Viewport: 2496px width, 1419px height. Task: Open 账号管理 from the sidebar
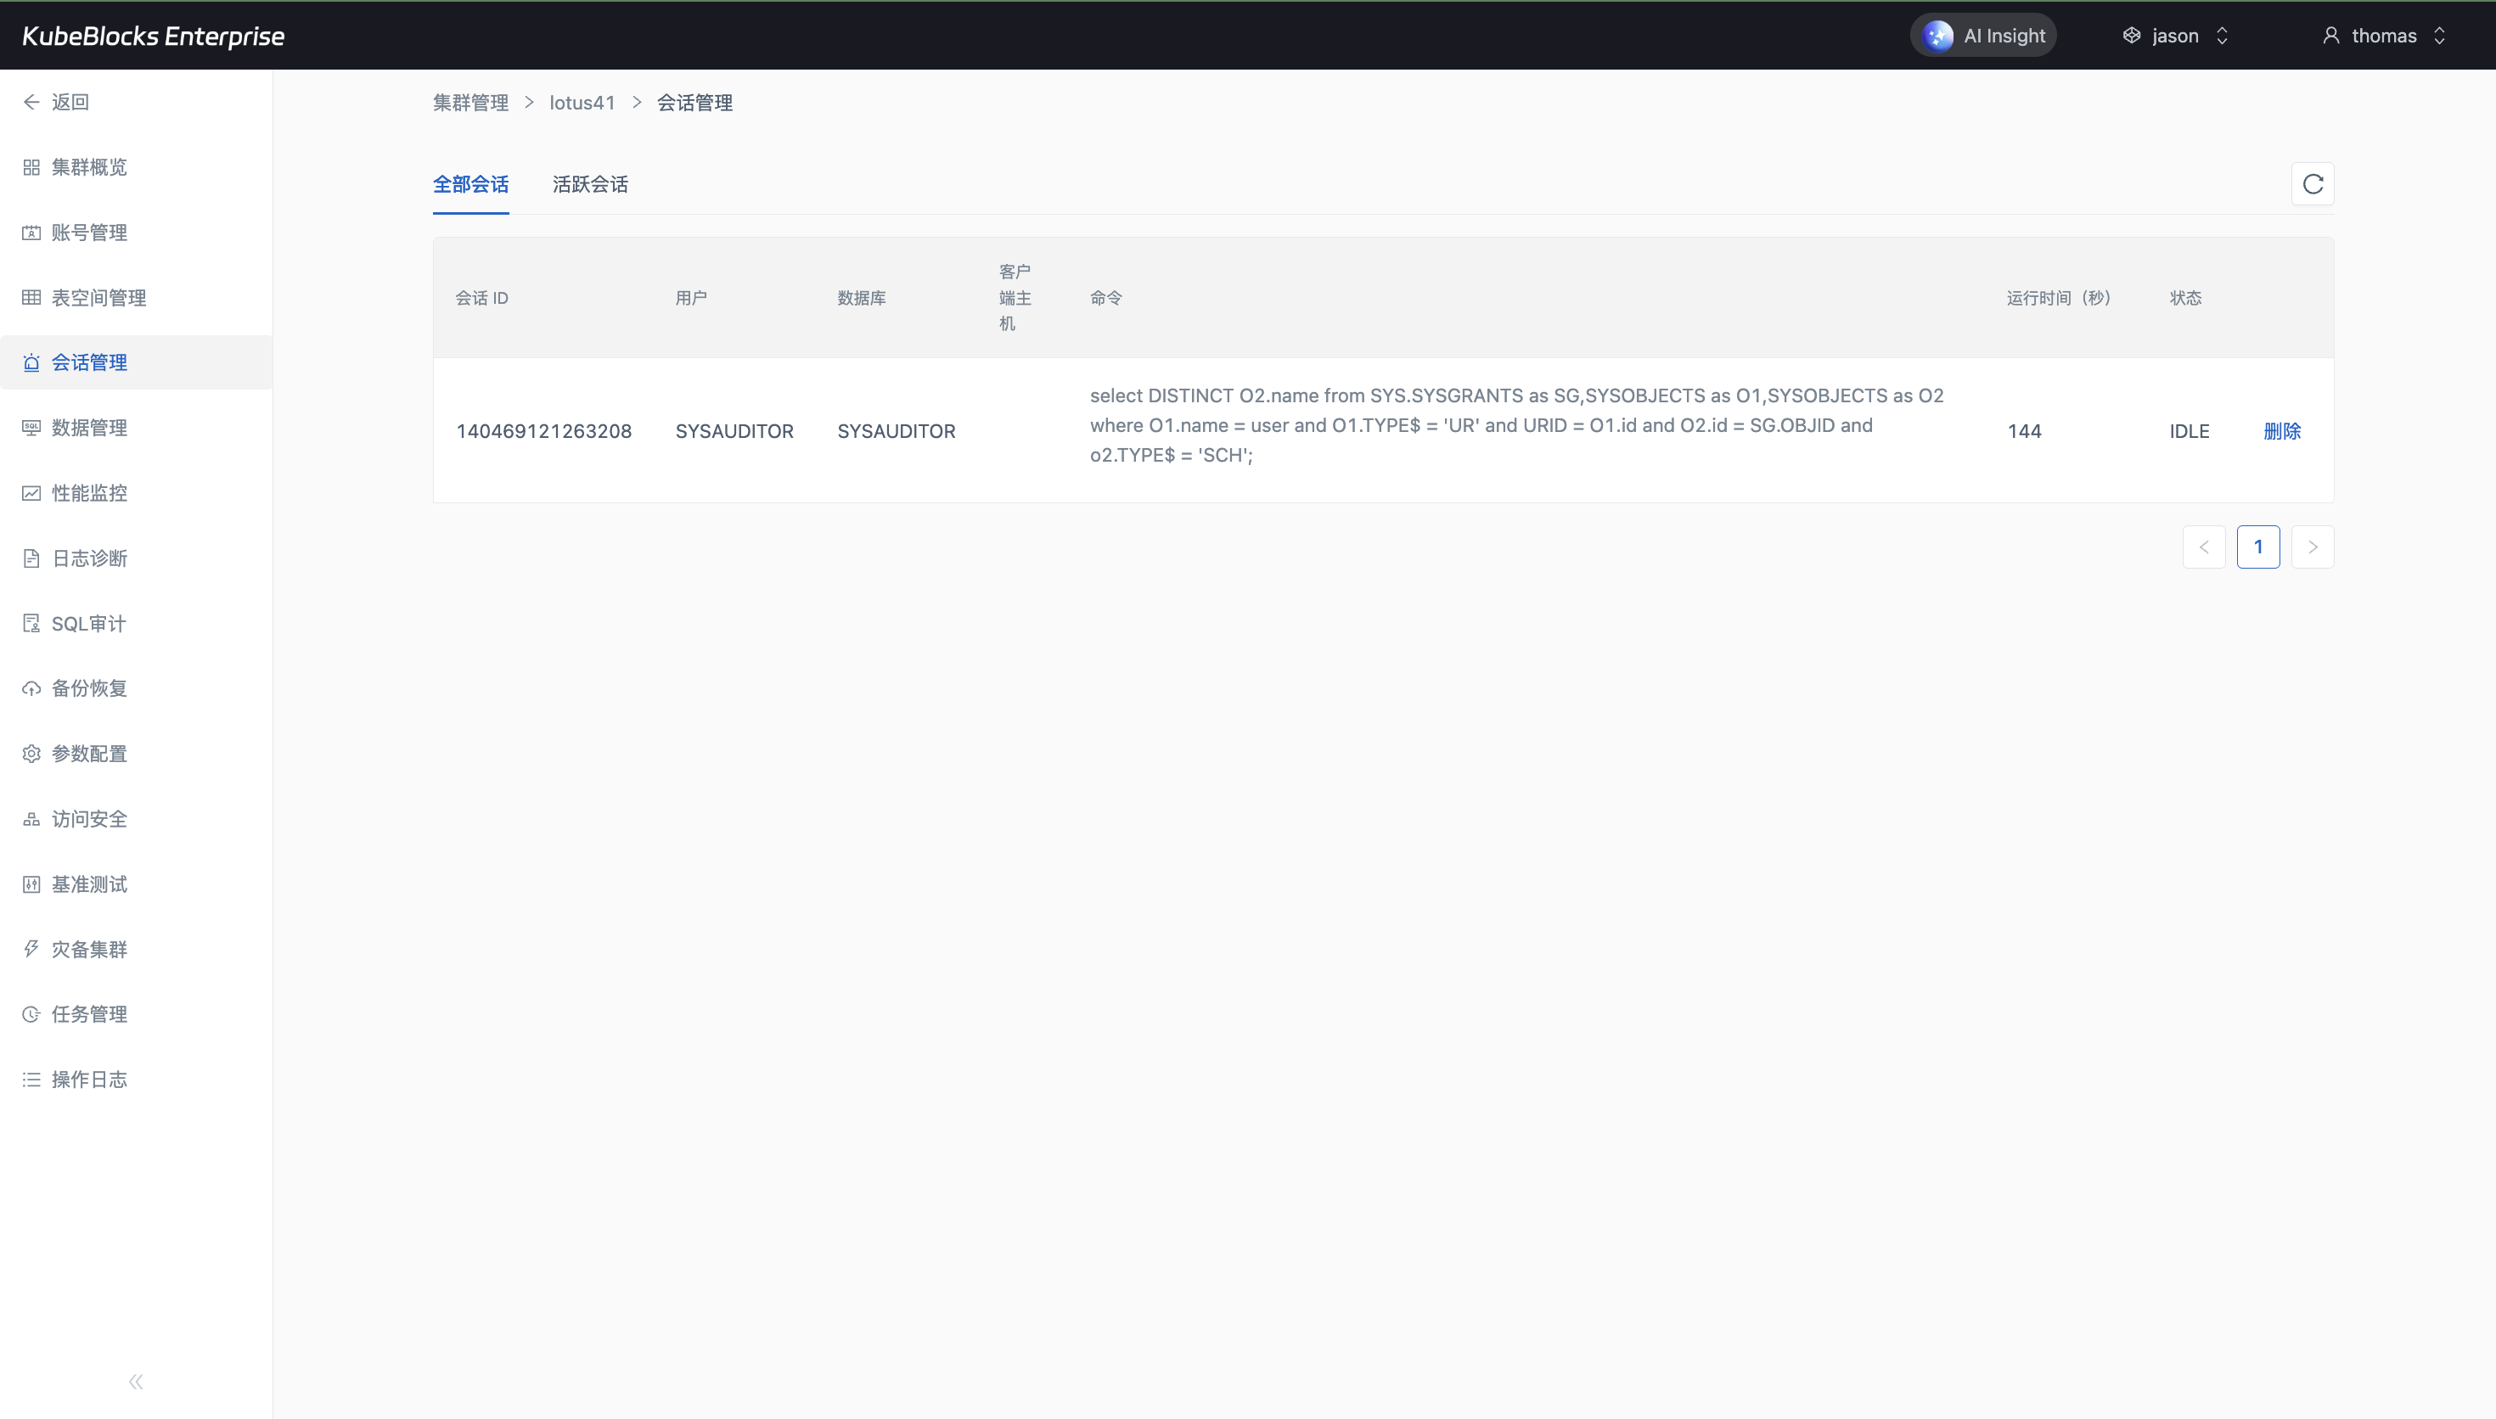pyautogui.click(x=88, y=232)
